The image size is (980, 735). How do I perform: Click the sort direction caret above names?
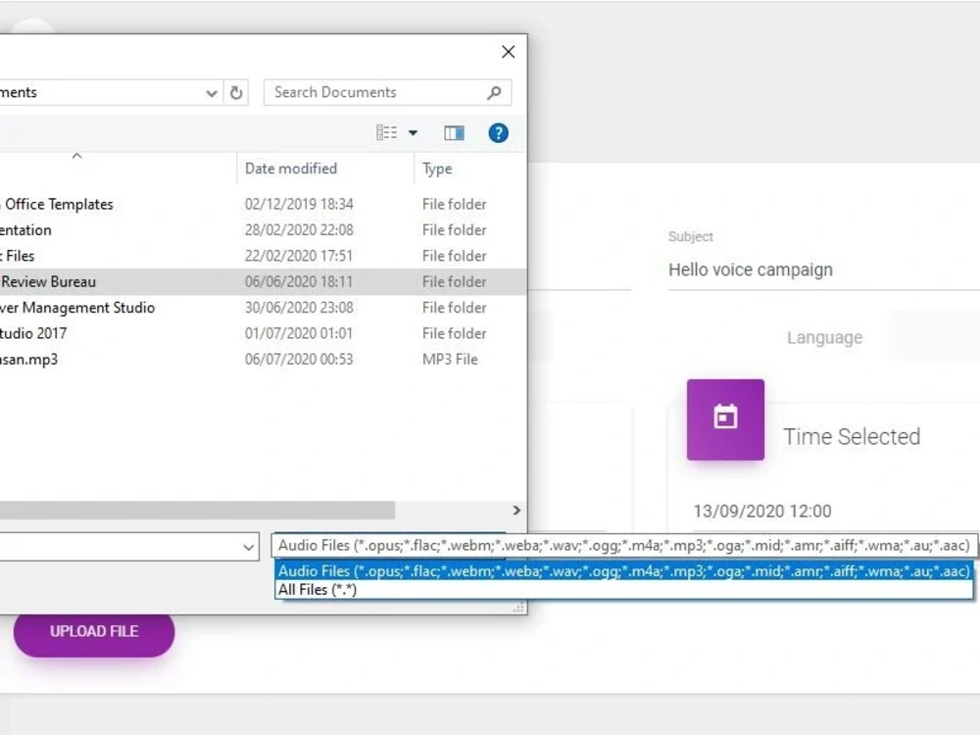pos(76,156)
